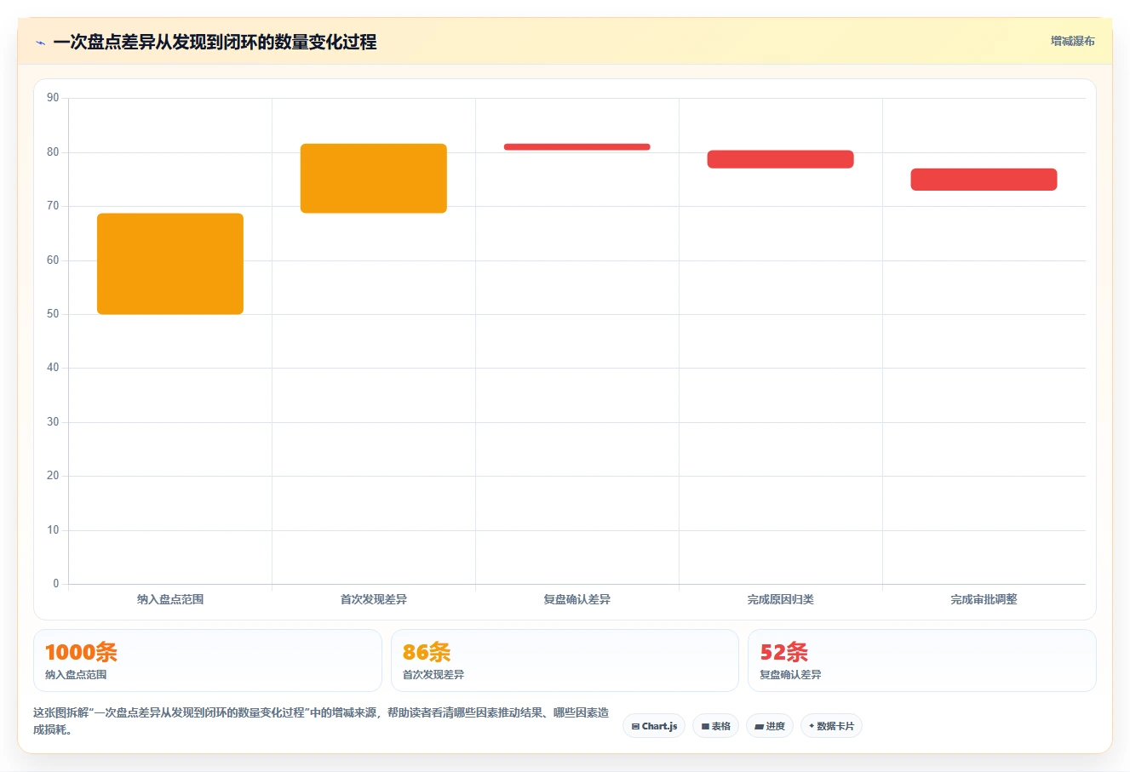Click the orange 首次发现差异 waterfall bar
Viewport: 1130px width, 772px height.
click(x=374, y=179)
